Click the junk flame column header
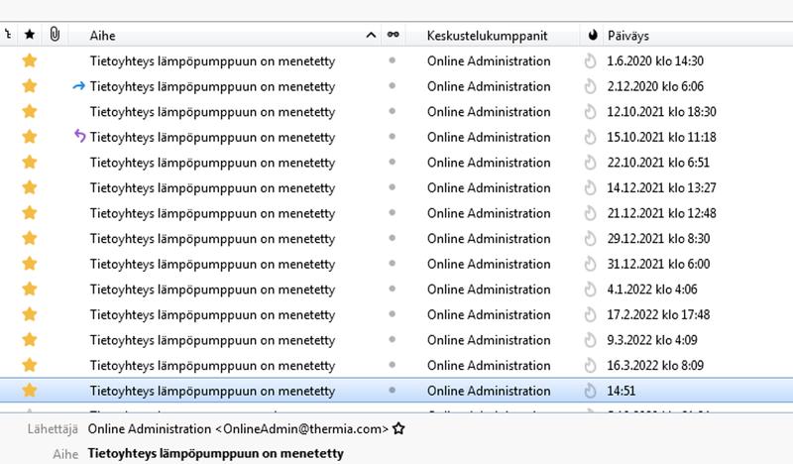793x464 pixels. tap(592, 35)
